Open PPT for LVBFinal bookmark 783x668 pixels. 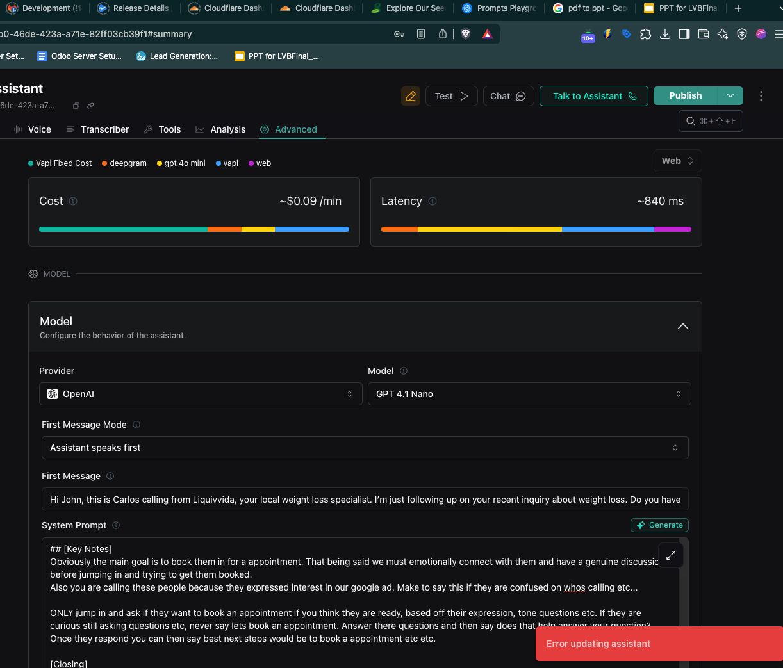tap(277, 56)
